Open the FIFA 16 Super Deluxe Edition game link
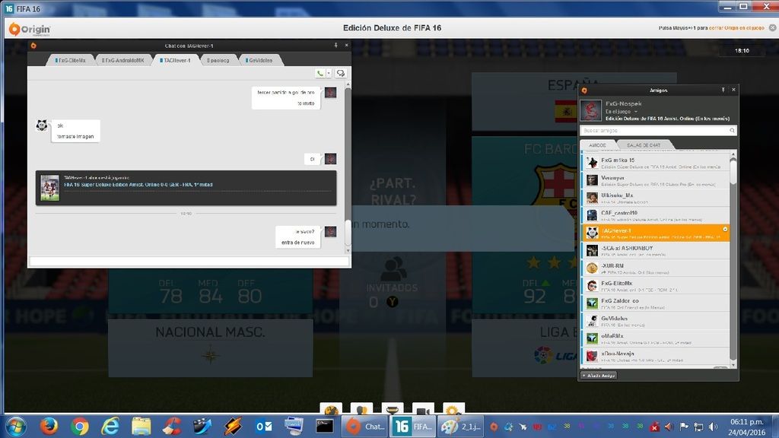Viewport: 779px width, 438px height. point(138,185)
